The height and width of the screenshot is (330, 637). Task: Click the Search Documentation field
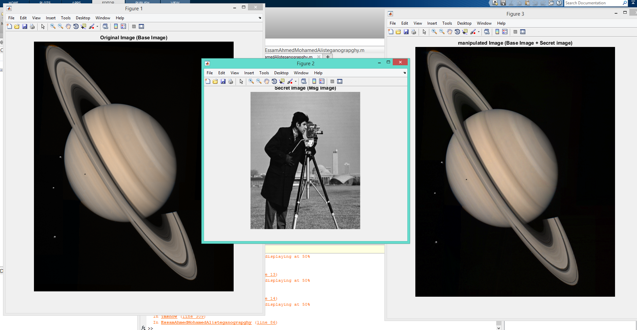592,3
